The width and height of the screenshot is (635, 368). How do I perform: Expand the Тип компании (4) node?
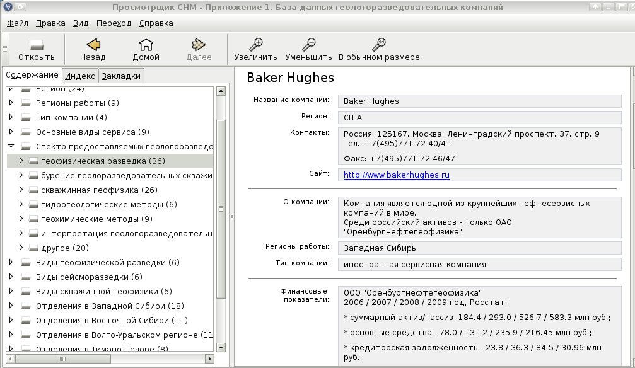pos(11,117)
